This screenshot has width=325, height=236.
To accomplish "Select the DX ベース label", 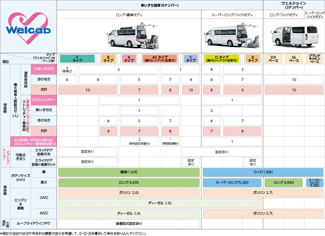I will pyautogui.click(x=273, y=59).
